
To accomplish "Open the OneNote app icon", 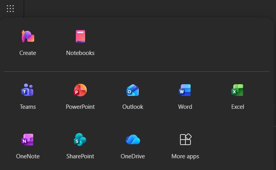I will pyautogui.click(x=28, y=140).
